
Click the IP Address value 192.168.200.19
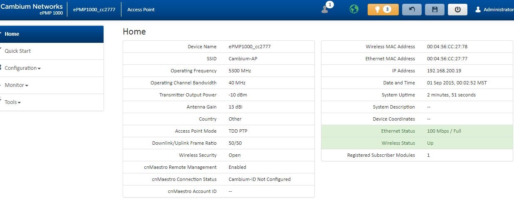click(x=444, y=71)
